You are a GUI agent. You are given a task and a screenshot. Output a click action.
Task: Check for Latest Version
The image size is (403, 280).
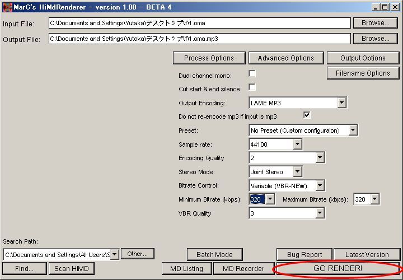[x=367, y=255]
